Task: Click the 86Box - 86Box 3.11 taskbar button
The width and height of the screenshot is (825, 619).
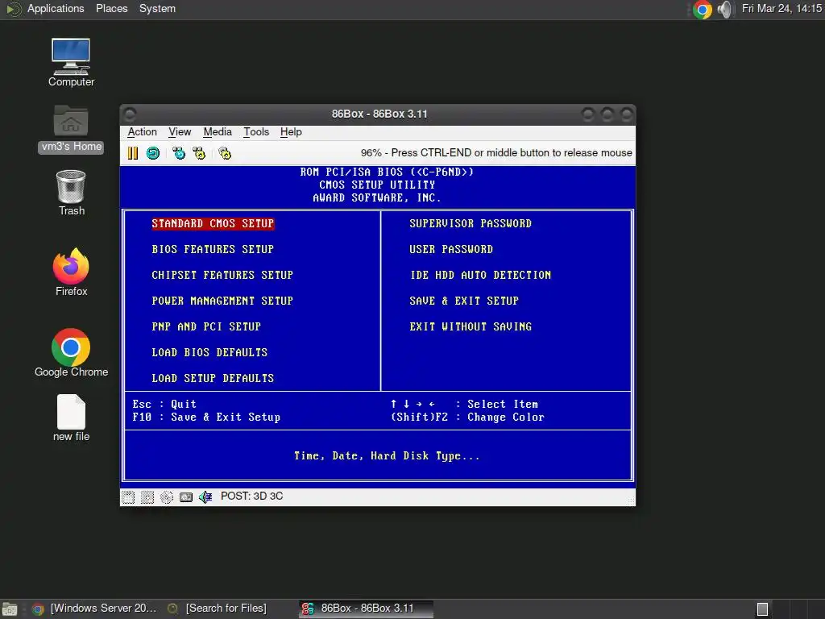Action: [367, 609]
